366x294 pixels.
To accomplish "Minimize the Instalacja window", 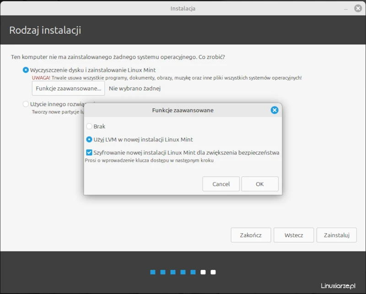I will (346, 9).
